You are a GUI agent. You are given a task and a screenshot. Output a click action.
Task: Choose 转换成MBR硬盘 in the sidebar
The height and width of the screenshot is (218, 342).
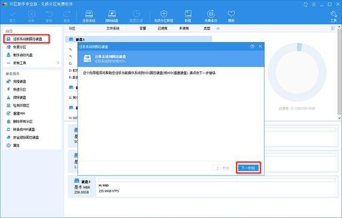pos(21,129)
